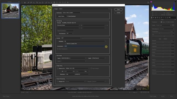
Task: Enable the Sharpen For checkbox
Action: pos(58,81)
